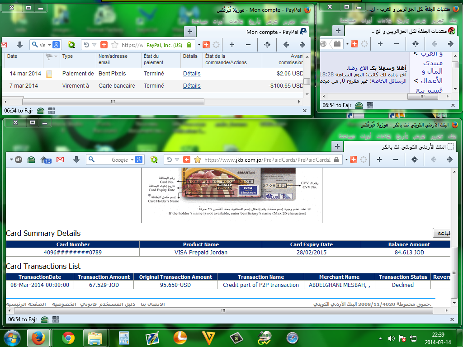Open downloads arrow in JKB bank window
463x347 pixels.
coord(76,159)
